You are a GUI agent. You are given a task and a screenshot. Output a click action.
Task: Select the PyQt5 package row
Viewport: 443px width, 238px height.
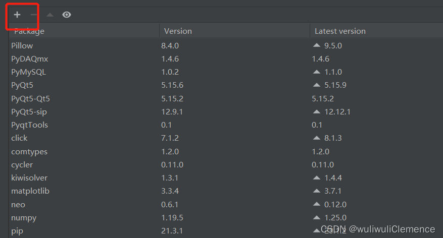coord(226,85)
